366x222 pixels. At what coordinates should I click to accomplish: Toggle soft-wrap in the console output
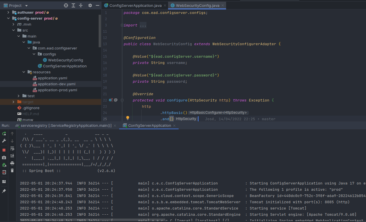[12, 148]
